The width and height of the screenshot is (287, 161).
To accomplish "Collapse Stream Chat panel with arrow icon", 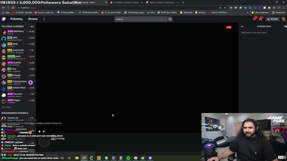I will [x=242, y=26].
